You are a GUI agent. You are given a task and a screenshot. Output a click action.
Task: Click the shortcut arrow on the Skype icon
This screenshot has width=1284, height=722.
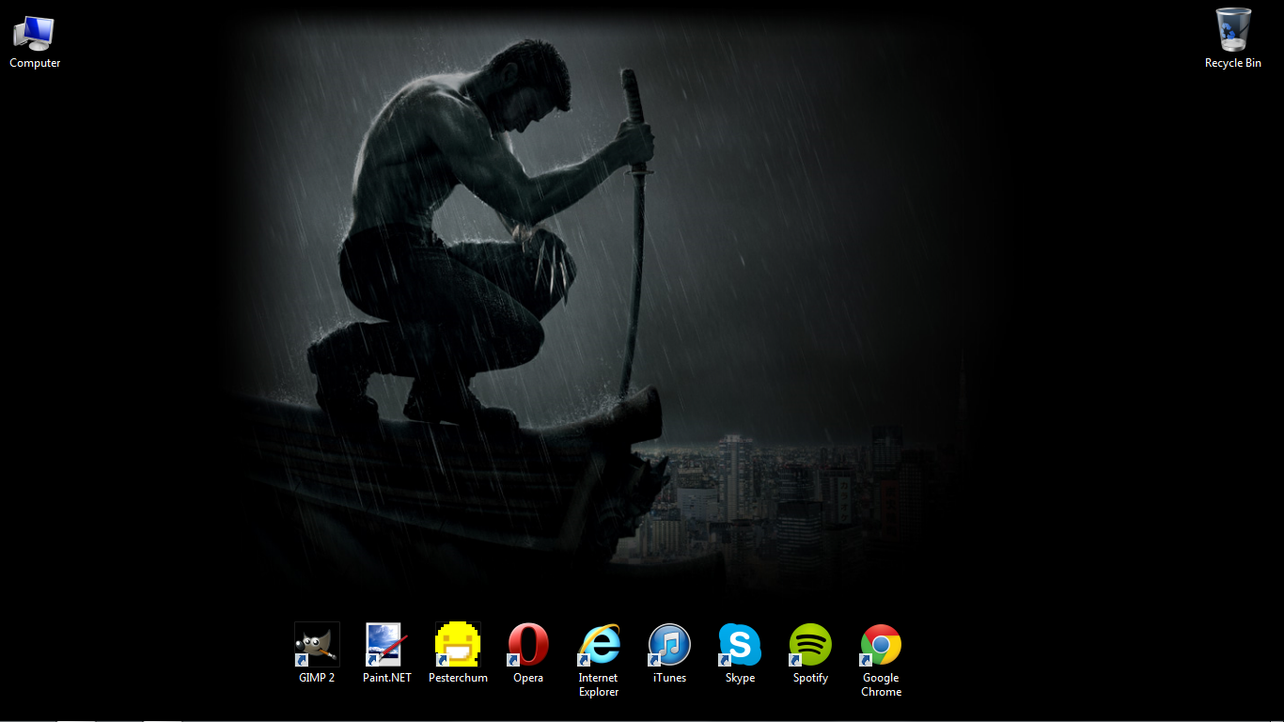click(723, 662)
